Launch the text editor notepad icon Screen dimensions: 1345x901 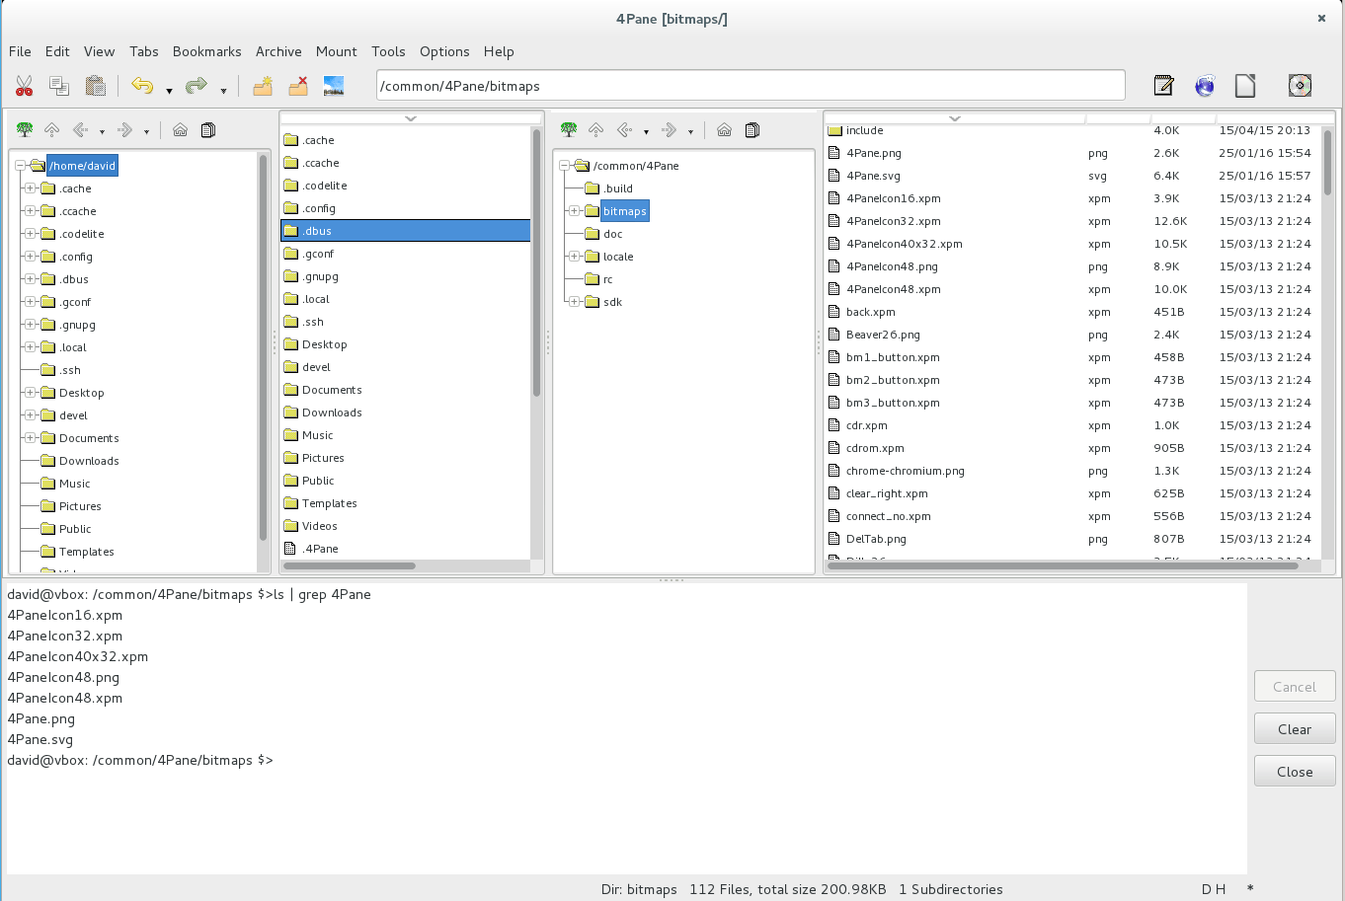(x=1164, y=86)
